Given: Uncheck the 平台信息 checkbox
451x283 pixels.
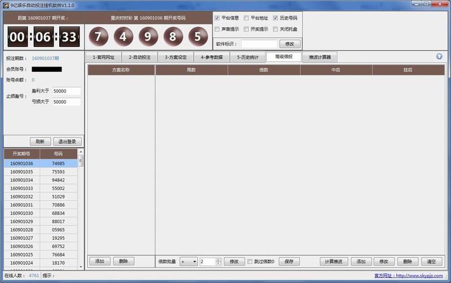Looking at the screenshot, I should pos(218,18).
